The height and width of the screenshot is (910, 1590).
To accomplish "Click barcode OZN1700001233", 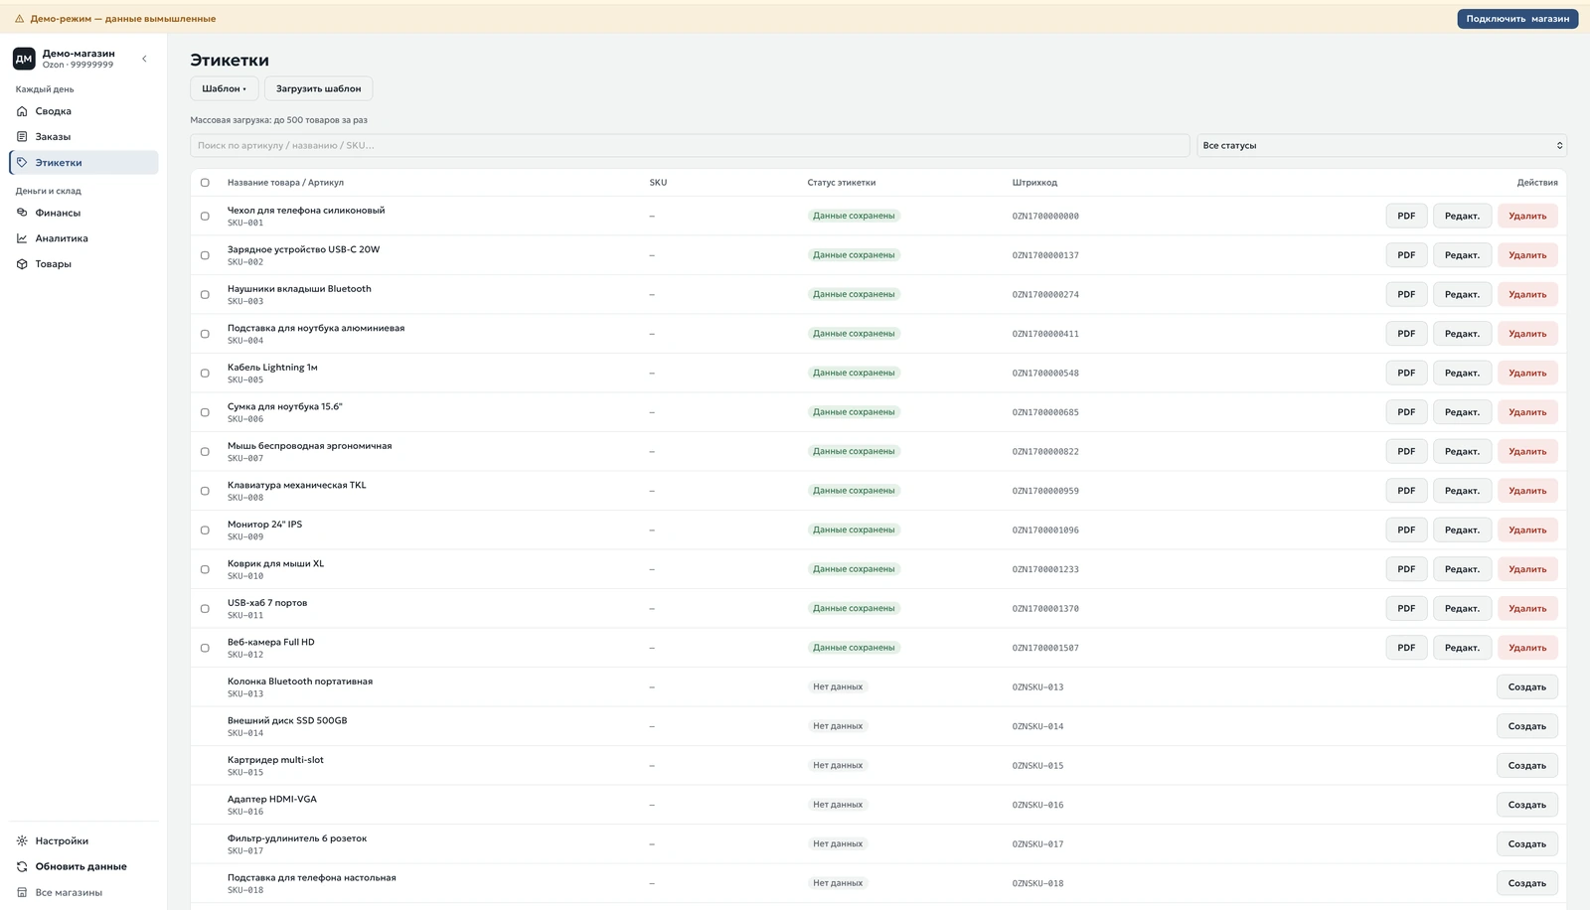I will pyautogui.click(x=1045, y=569).
